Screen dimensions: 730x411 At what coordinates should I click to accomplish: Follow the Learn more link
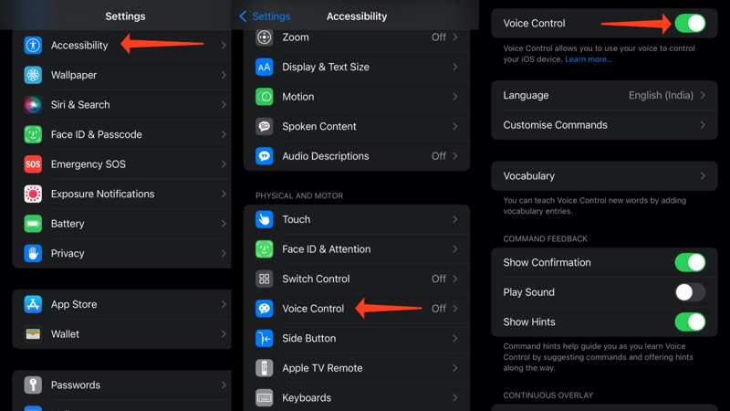tap(588, 59)
